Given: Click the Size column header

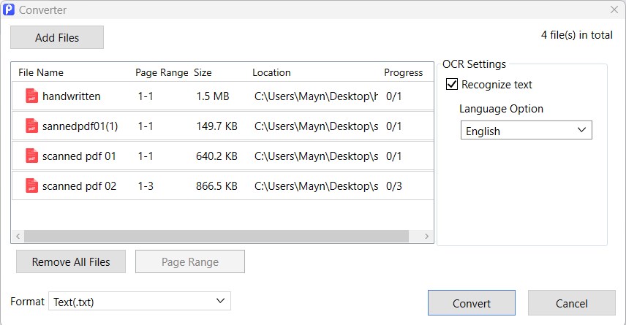Looking at the screenshot, I should (203, 72).
